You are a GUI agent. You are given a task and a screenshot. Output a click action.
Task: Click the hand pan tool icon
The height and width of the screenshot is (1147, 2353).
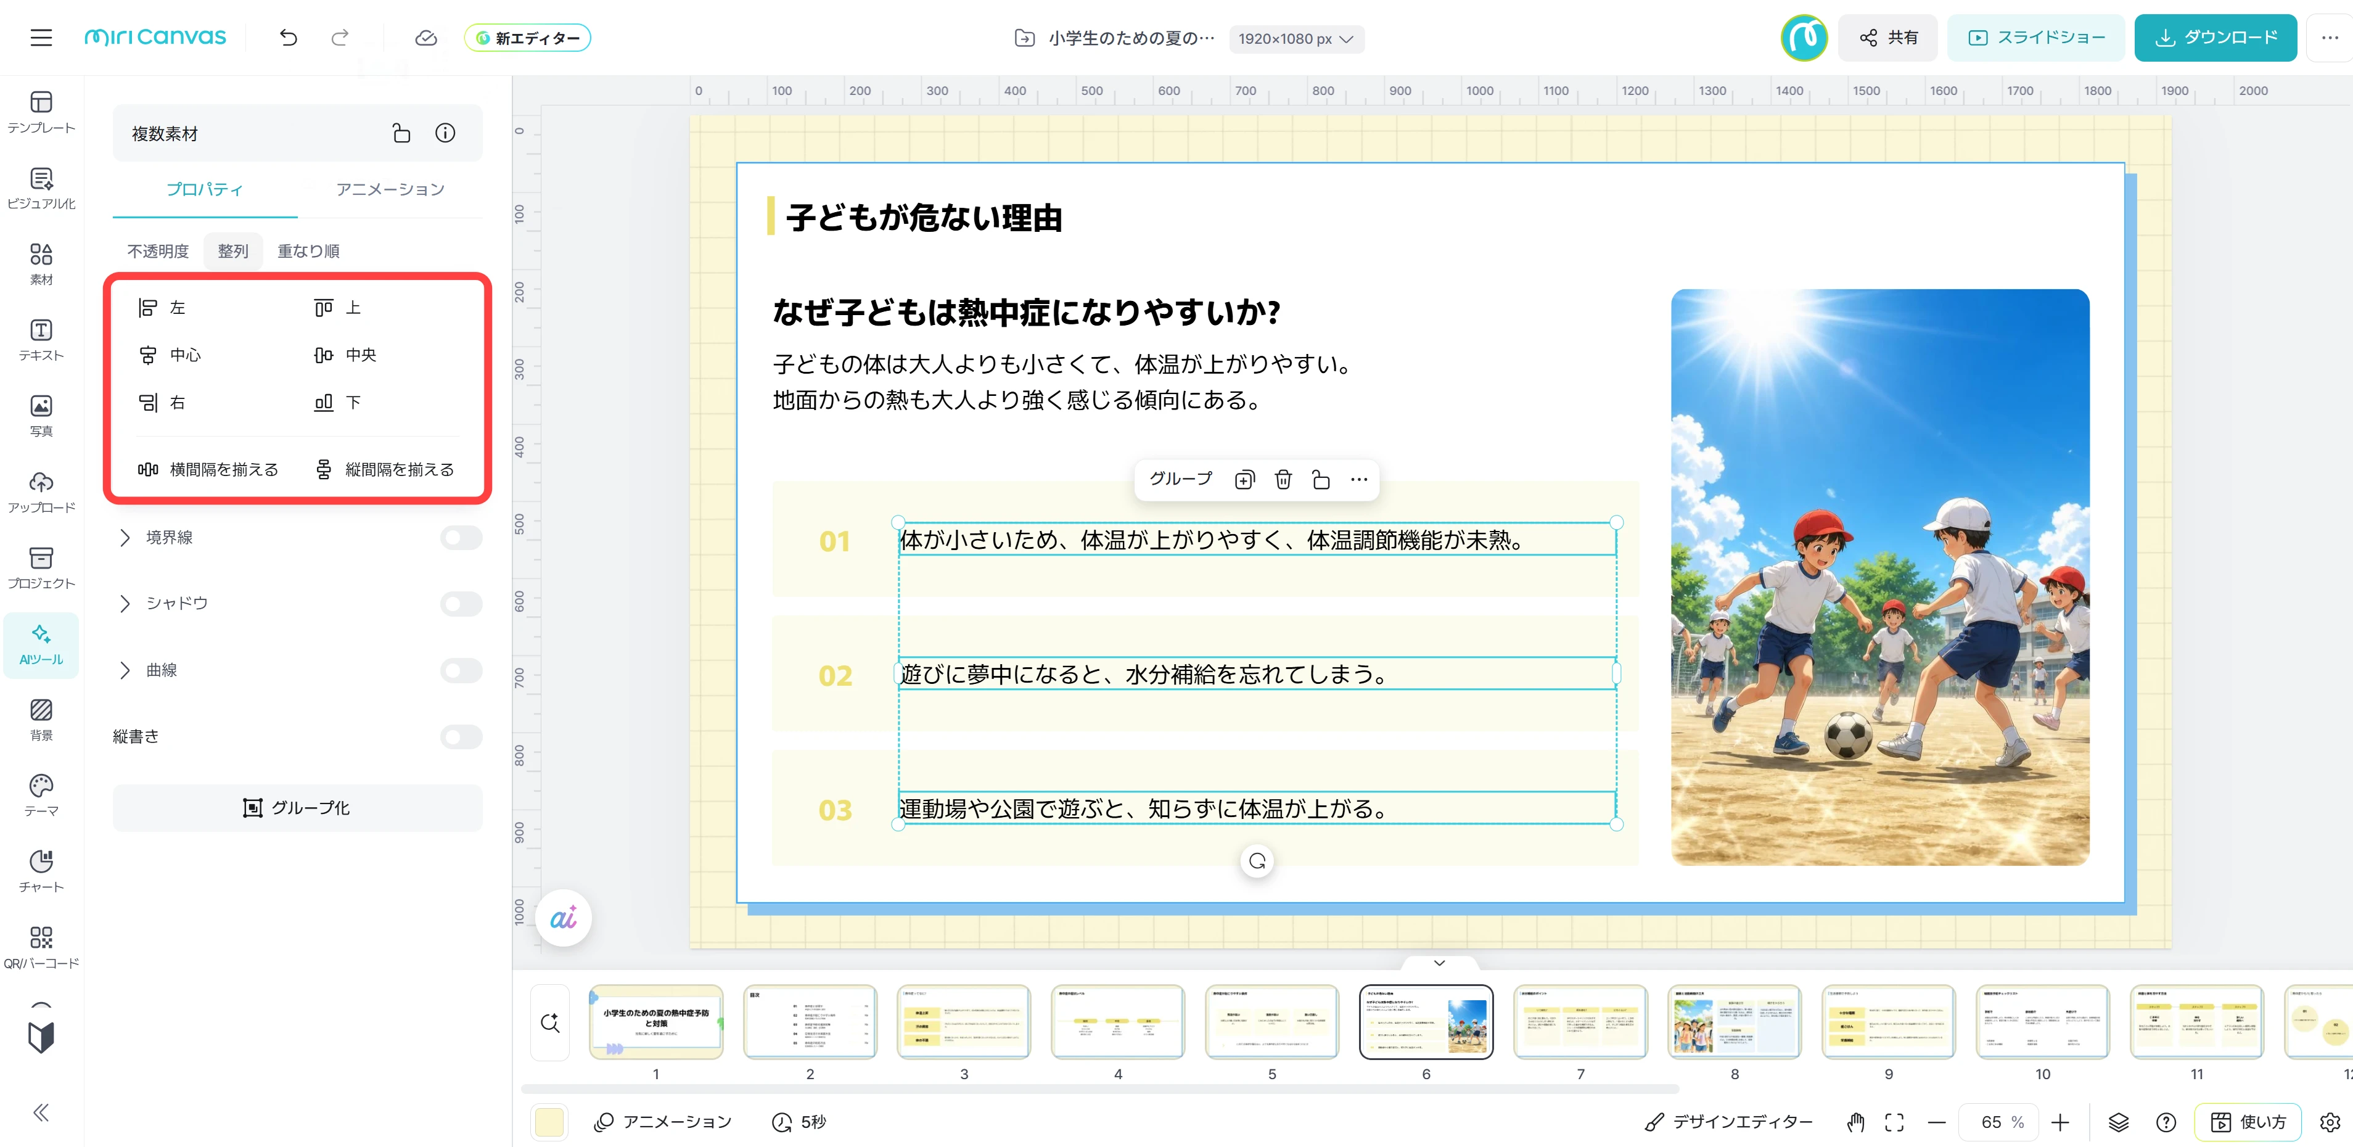tap(1855, 1122)
